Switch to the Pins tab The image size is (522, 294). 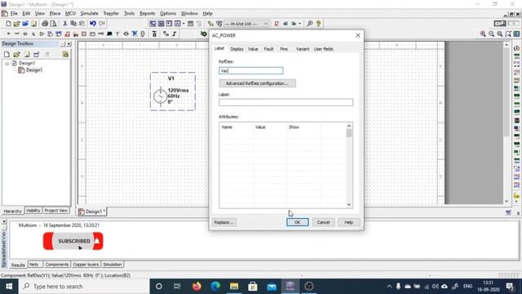(284, 49)
